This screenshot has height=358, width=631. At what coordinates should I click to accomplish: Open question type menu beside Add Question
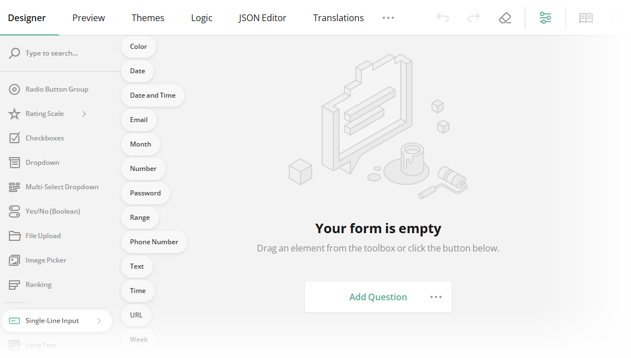[x=436, y=297]
